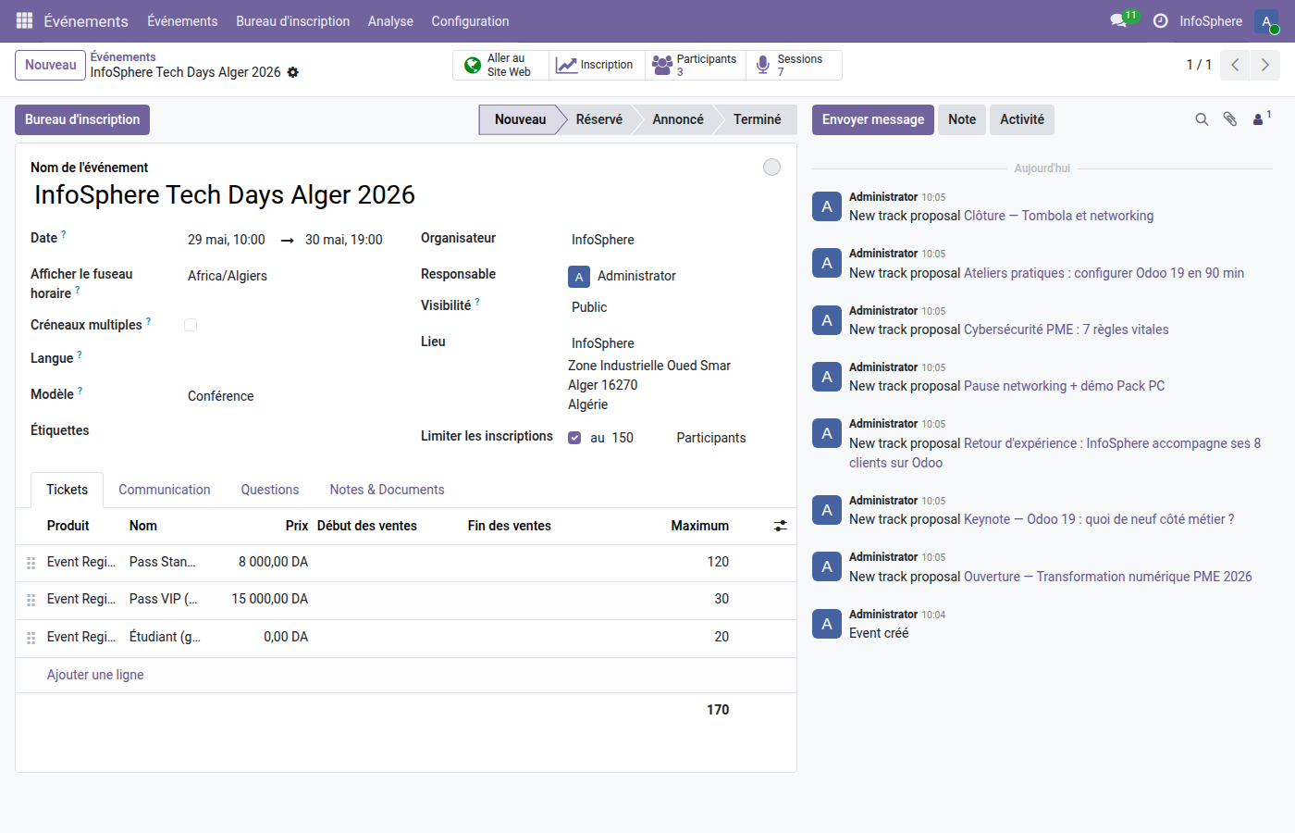Click the Envoyer message button

point(872,119)
